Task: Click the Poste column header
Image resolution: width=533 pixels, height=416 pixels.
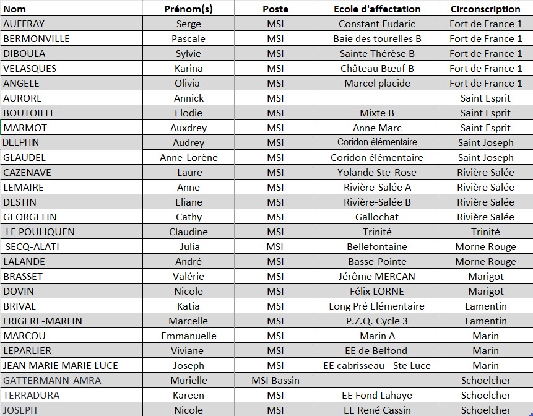Action: pos(275,9)
